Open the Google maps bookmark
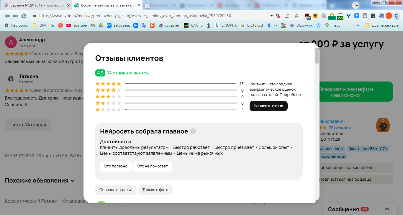The height and width of the screenshot is (215, 403). tap(332, 25)
